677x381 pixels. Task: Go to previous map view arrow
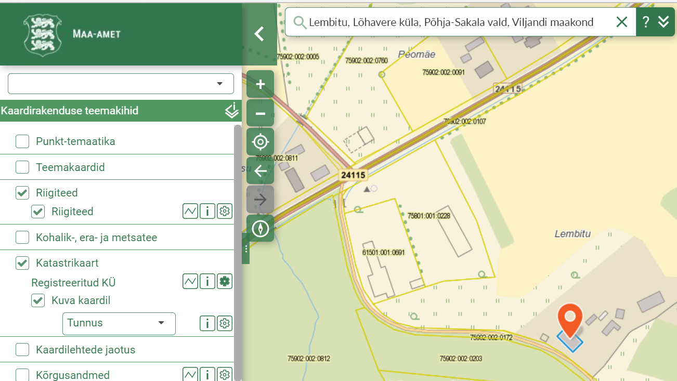coord(261,170)
